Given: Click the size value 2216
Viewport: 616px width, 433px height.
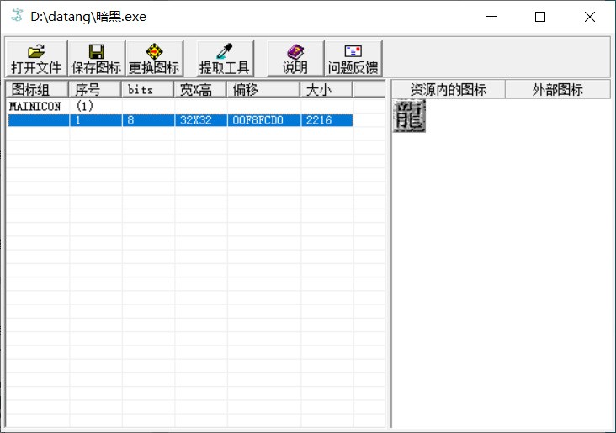Looking at the screenshot, I should 319,120.
